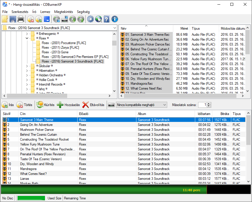Open the Nincs kompatibilis meghajtó dropdown
The height and width of the screenshot is (202, 252).
(x=142, y=105)
